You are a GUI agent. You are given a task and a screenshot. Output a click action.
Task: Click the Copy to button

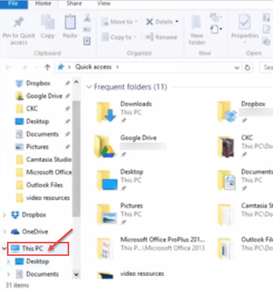(x=119, y=37)
